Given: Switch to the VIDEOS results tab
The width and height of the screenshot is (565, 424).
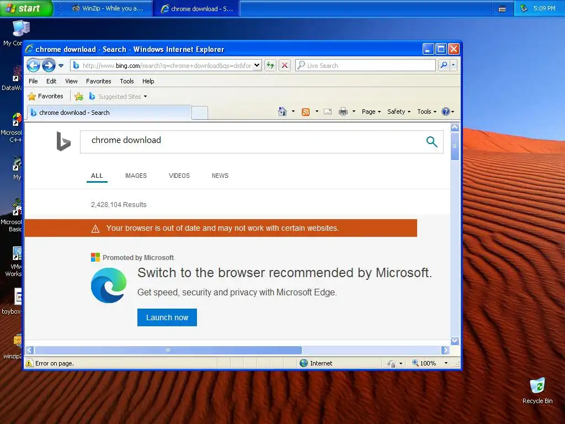Looking at the screenshot, I should [179, 176].
